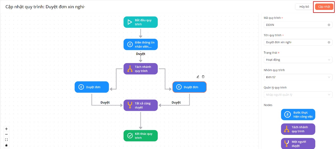Image resolution: width=336 pixels, height=149 pixels.
Task: Click the Hủy bỏ button
Action: tap(304, 7)
